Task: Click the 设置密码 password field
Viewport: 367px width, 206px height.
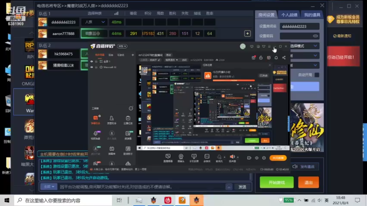Action: coord(300,36)
